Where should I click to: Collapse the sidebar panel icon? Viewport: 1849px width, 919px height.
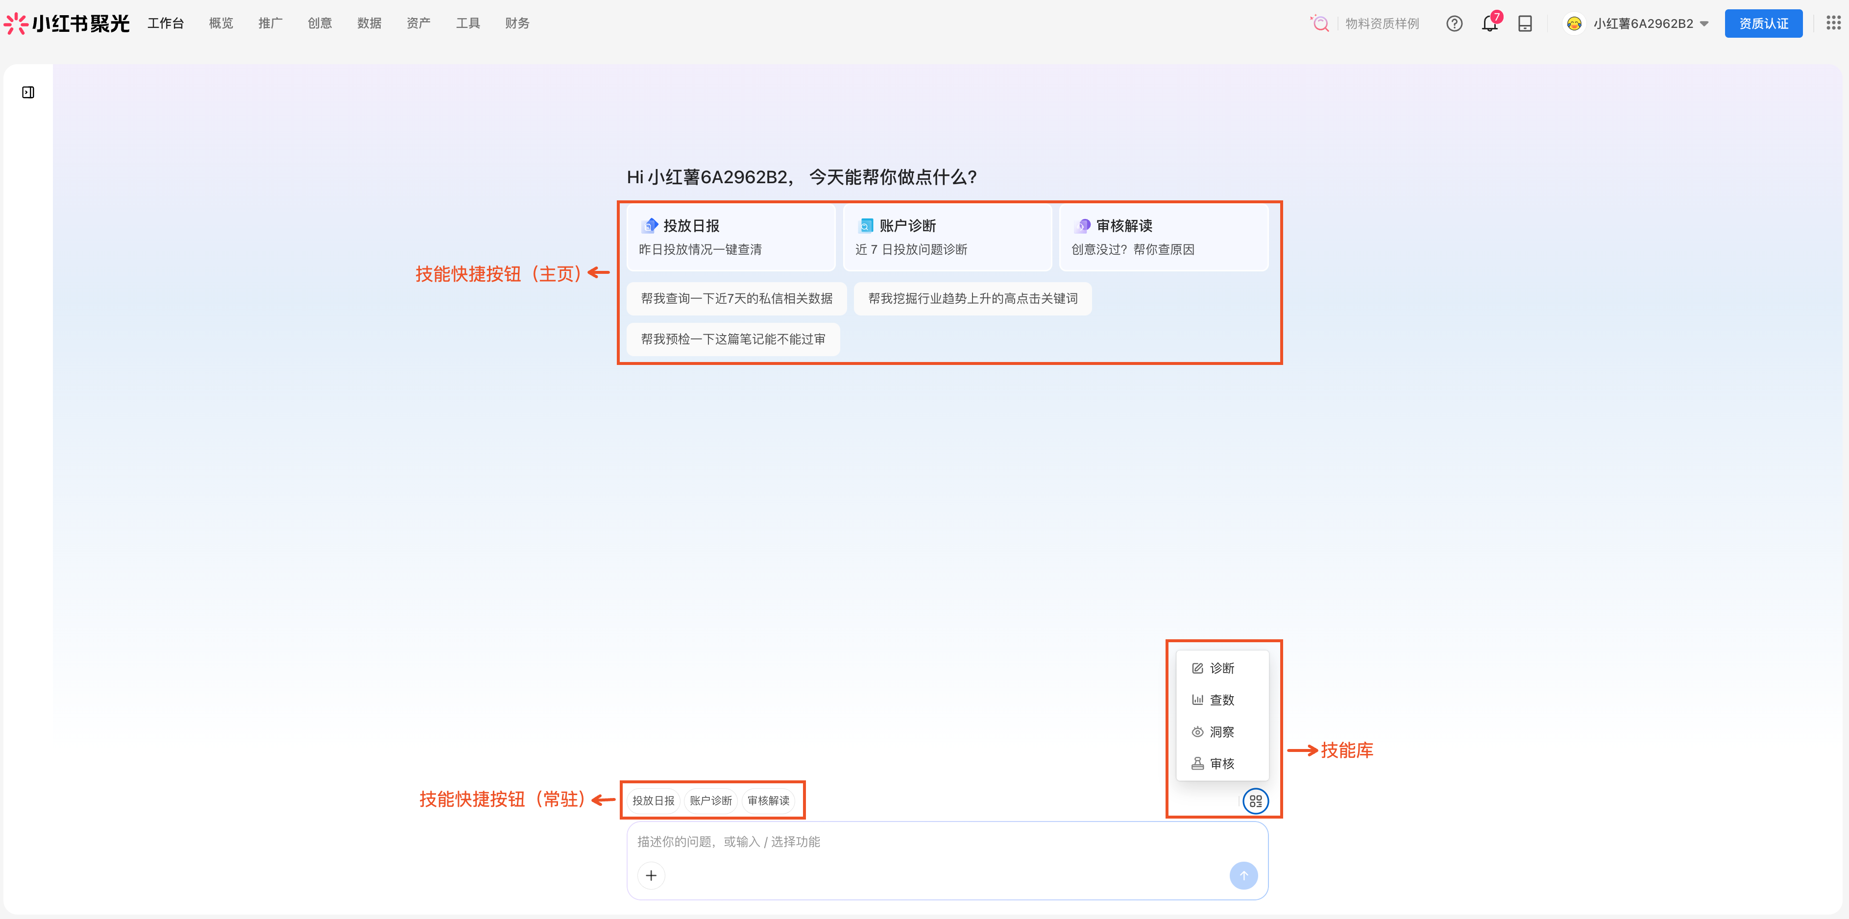coord(28,92)
